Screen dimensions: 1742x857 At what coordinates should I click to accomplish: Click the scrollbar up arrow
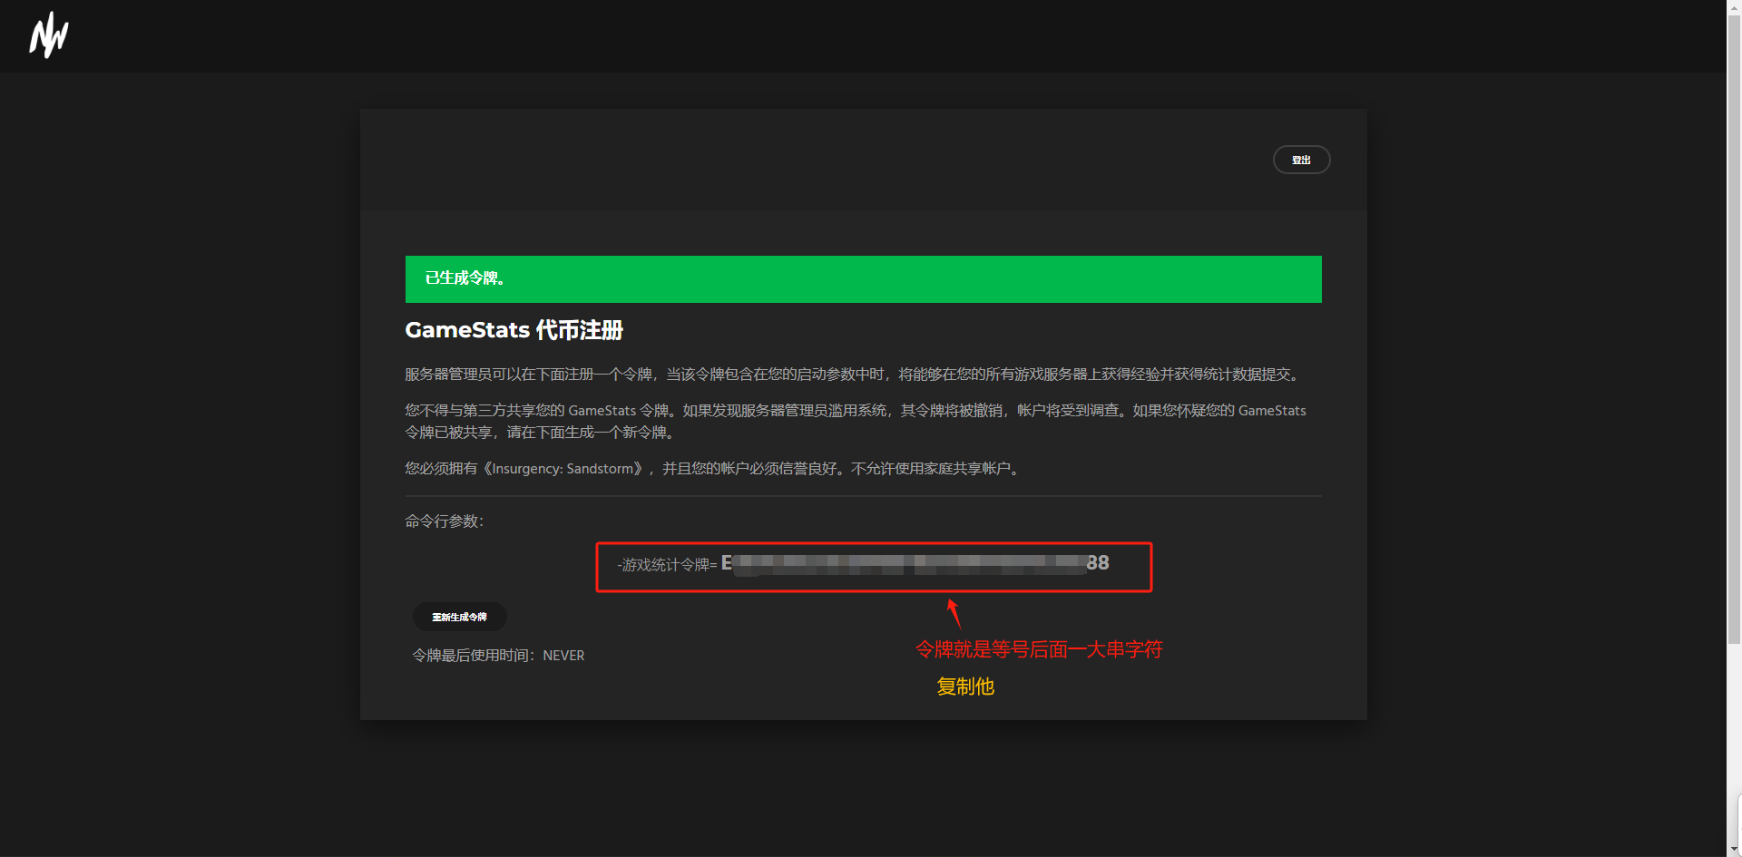[1734, 7]
